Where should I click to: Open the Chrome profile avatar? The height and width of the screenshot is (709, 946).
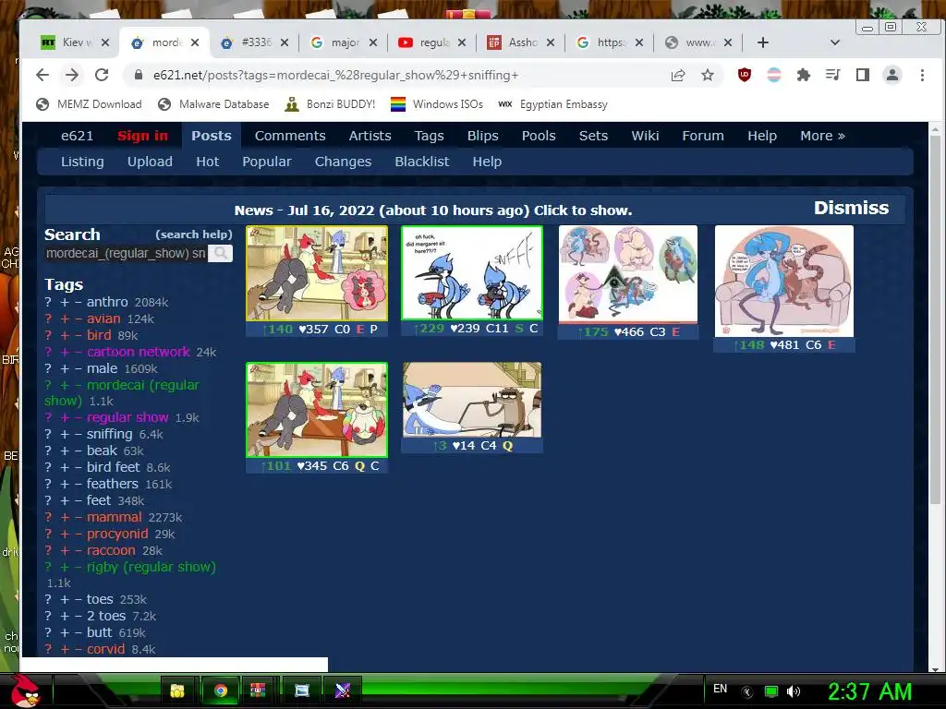pos(892,75)
